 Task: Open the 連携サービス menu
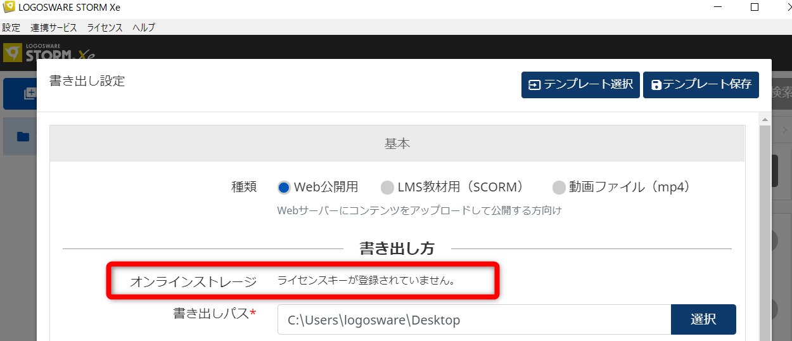[x=54, y=28]
